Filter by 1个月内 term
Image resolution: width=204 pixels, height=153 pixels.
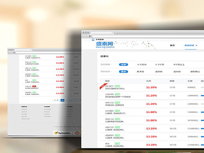pos(142,65)
